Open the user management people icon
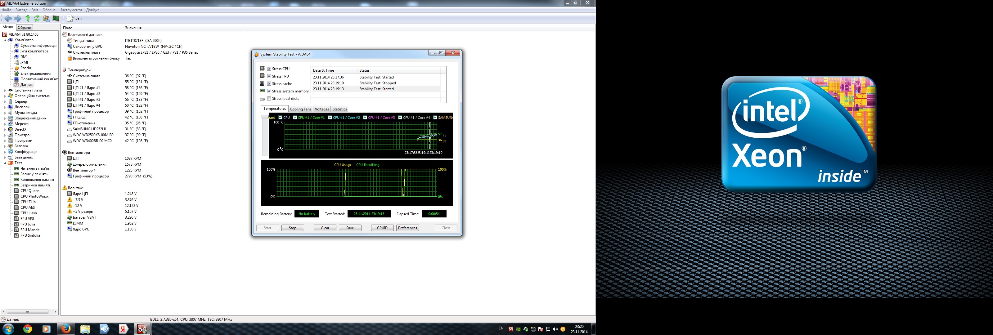Viewport: 993px width, 335px height. click(x=46, y=18)
